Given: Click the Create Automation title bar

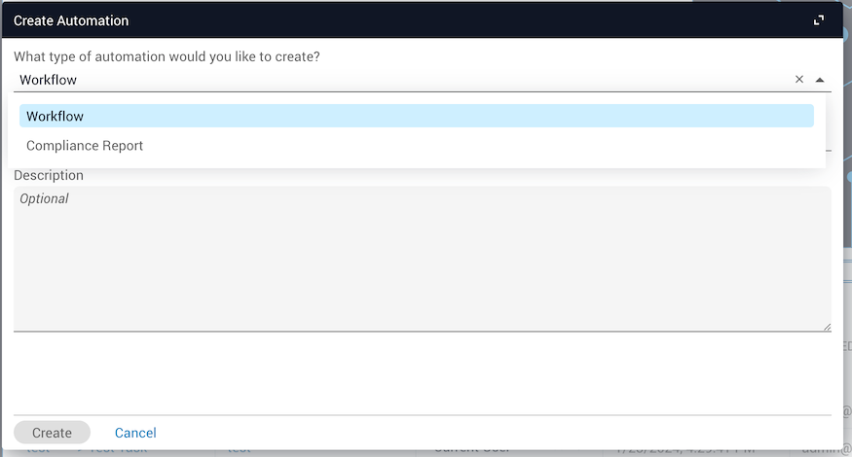Looking at the screenshot, I should (x=389, y=20).
